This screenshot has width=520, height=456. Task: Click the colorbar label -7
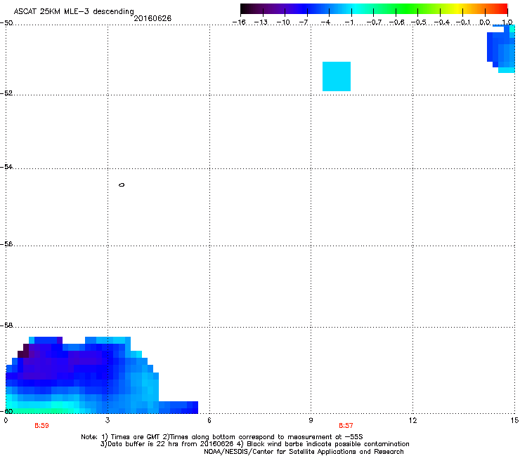(x=304, y=22)
